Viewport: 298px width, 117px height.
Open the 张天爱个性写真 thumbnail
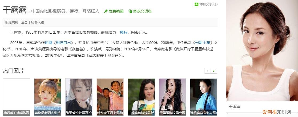point(79,97)
